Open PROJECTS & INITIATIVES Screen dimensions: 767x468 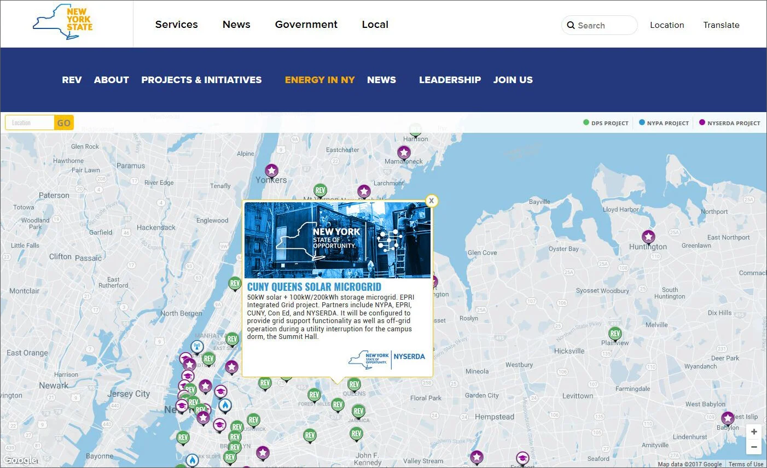click(201, 80)
